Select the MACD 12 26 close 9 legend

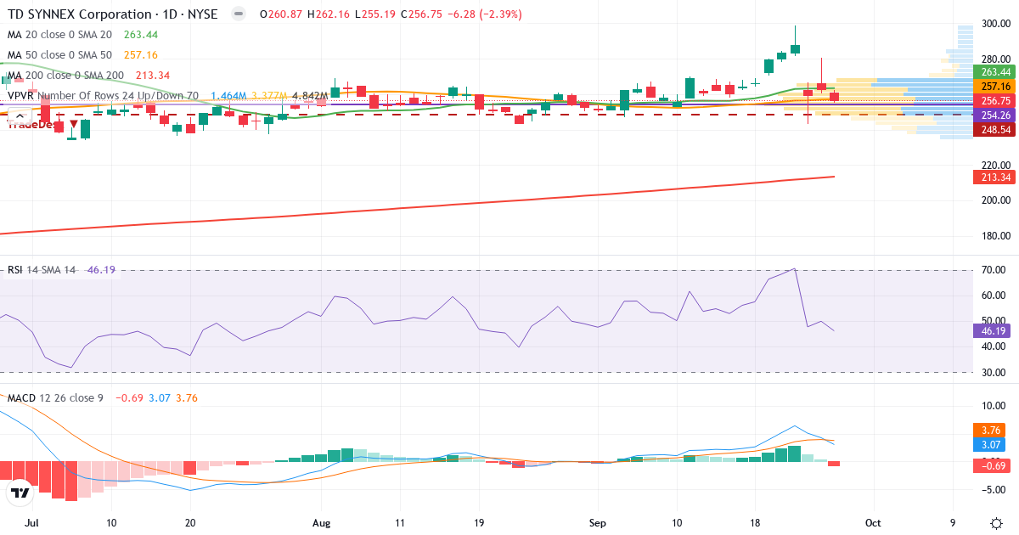click(x=56, y=397)
